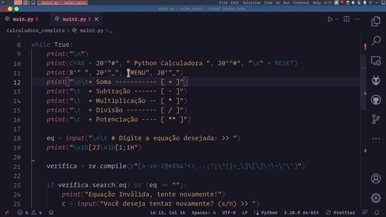Select language mode Python in status bar
This screenshot has width=386, height=217.
coord(269,213)
